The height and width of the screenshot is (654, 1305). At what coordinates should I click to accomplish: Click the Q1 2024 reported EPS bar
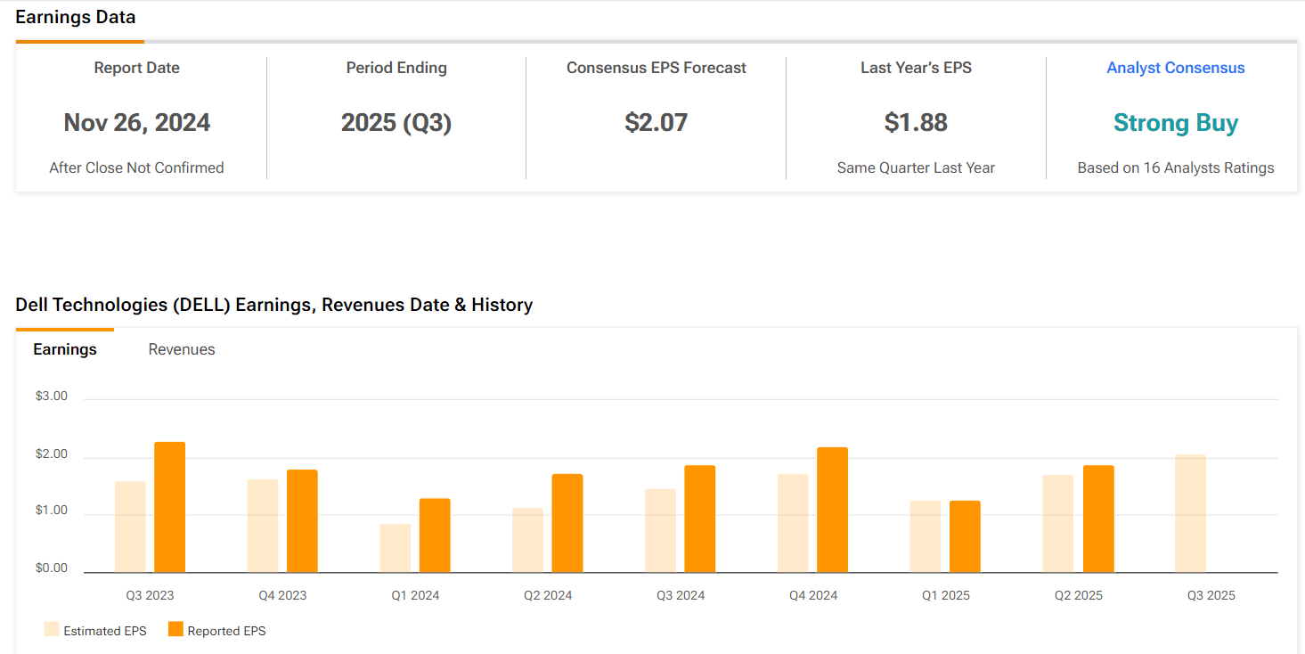(x=435, y=535)
